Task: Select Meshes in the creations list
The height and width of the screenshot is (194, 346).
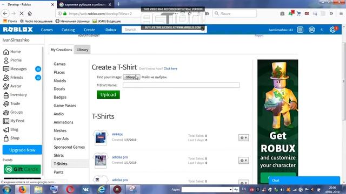Action: click(60, 130)
